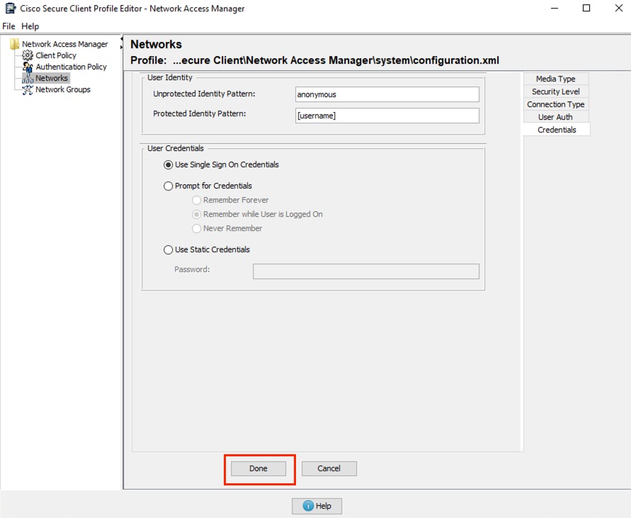Screen dimensions: 631x518
Task: Switch to the User Auth tab
Action: pyautogui.click(x=555, y=117)
